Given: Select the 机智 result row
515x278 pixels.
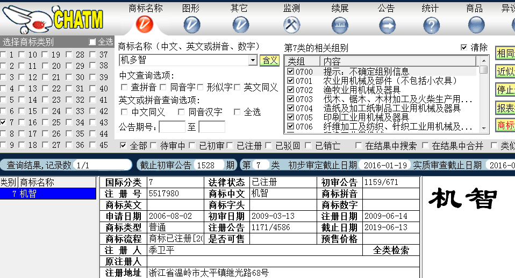Looking at the screenshot, I should 48,194.
